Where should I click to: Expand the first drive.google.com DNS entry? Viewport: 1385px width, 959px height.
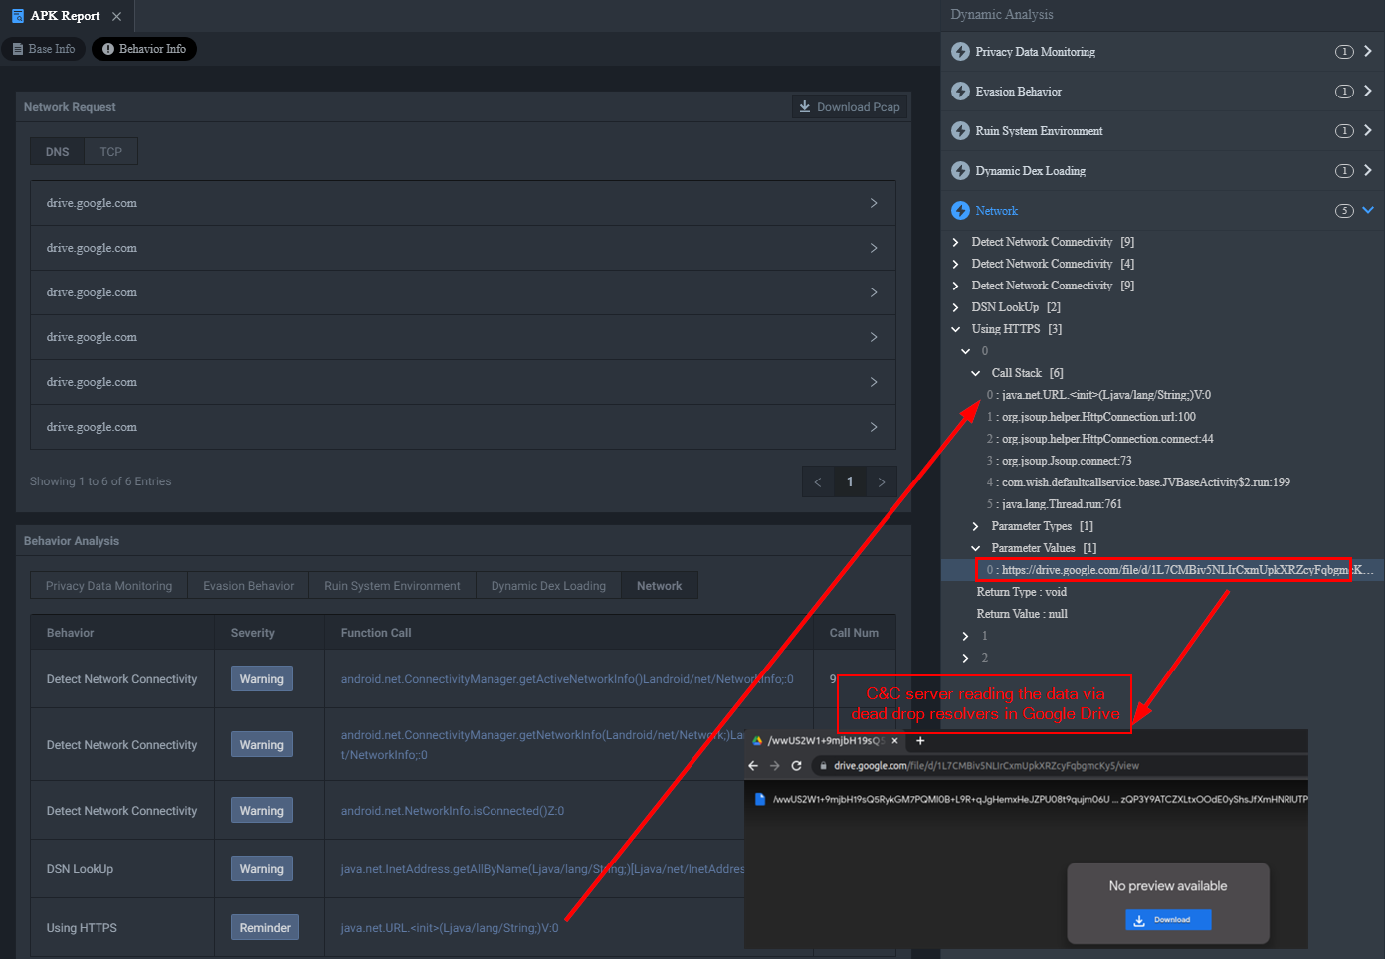click(x=463, y=203)
